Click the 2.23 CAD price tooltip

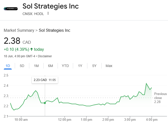point(45,80)
